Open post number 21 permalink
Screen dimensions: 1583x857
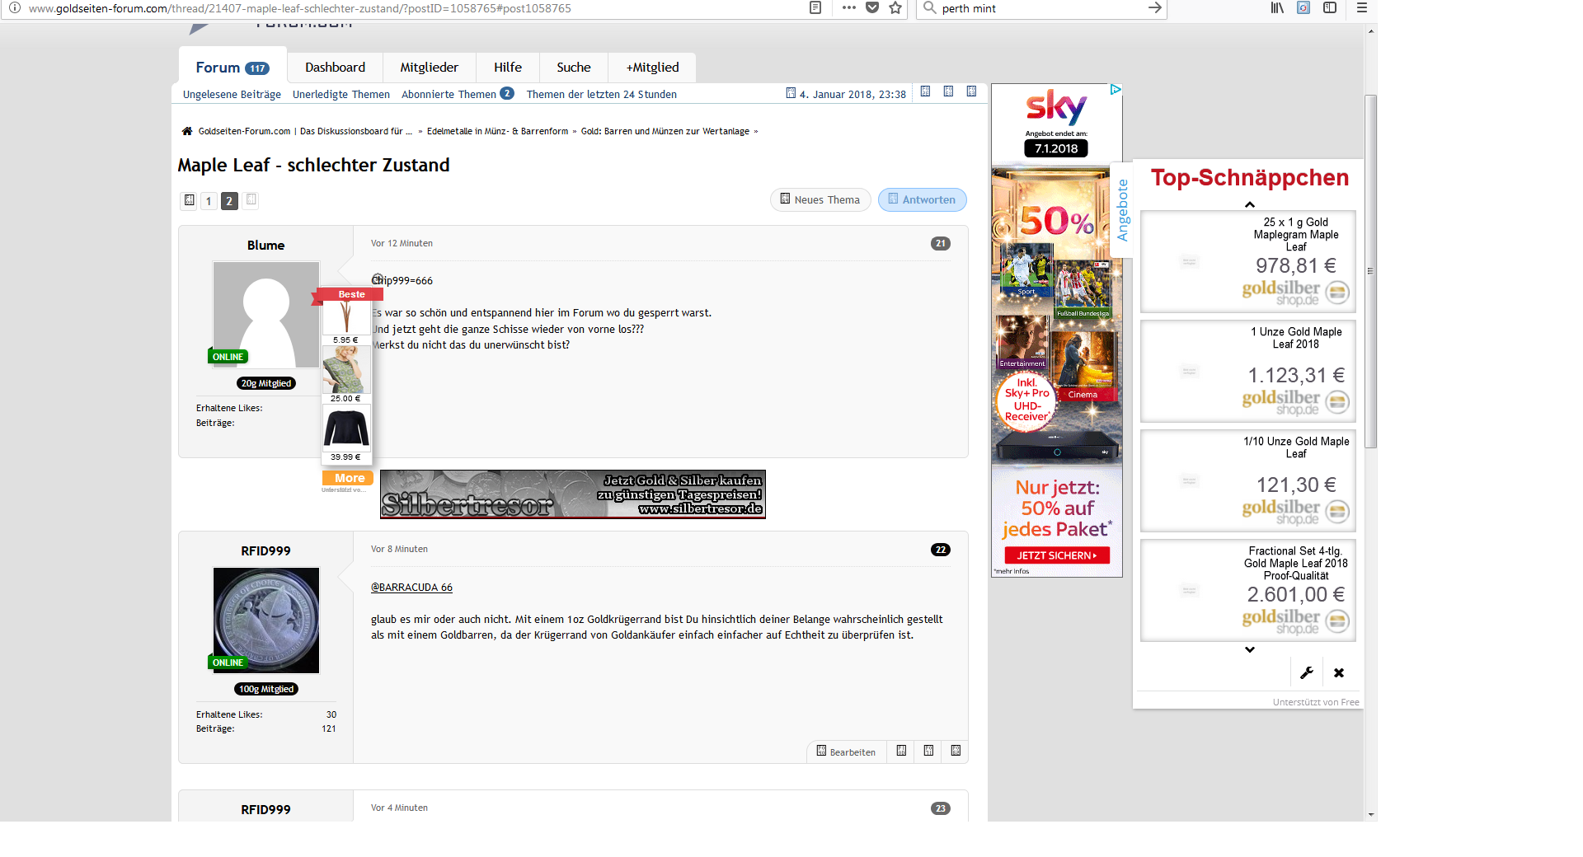click(941, 244)
